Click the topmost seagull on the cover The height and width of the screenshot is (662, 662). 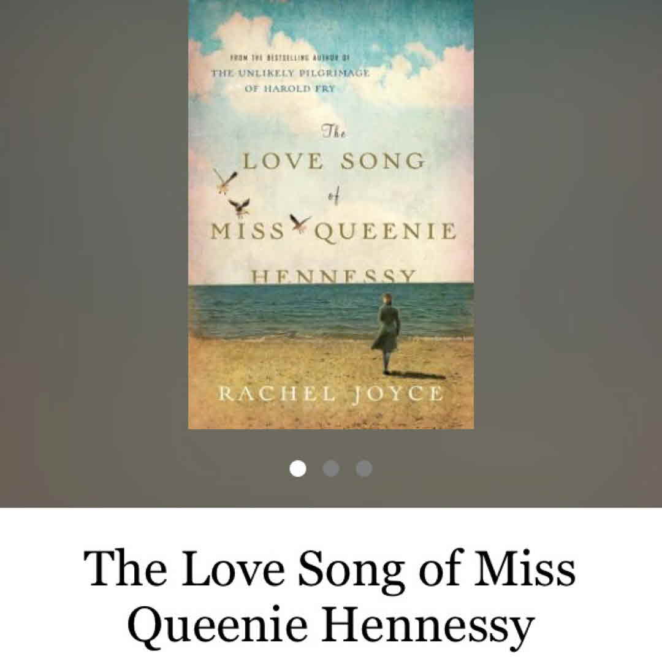[226, 180]
